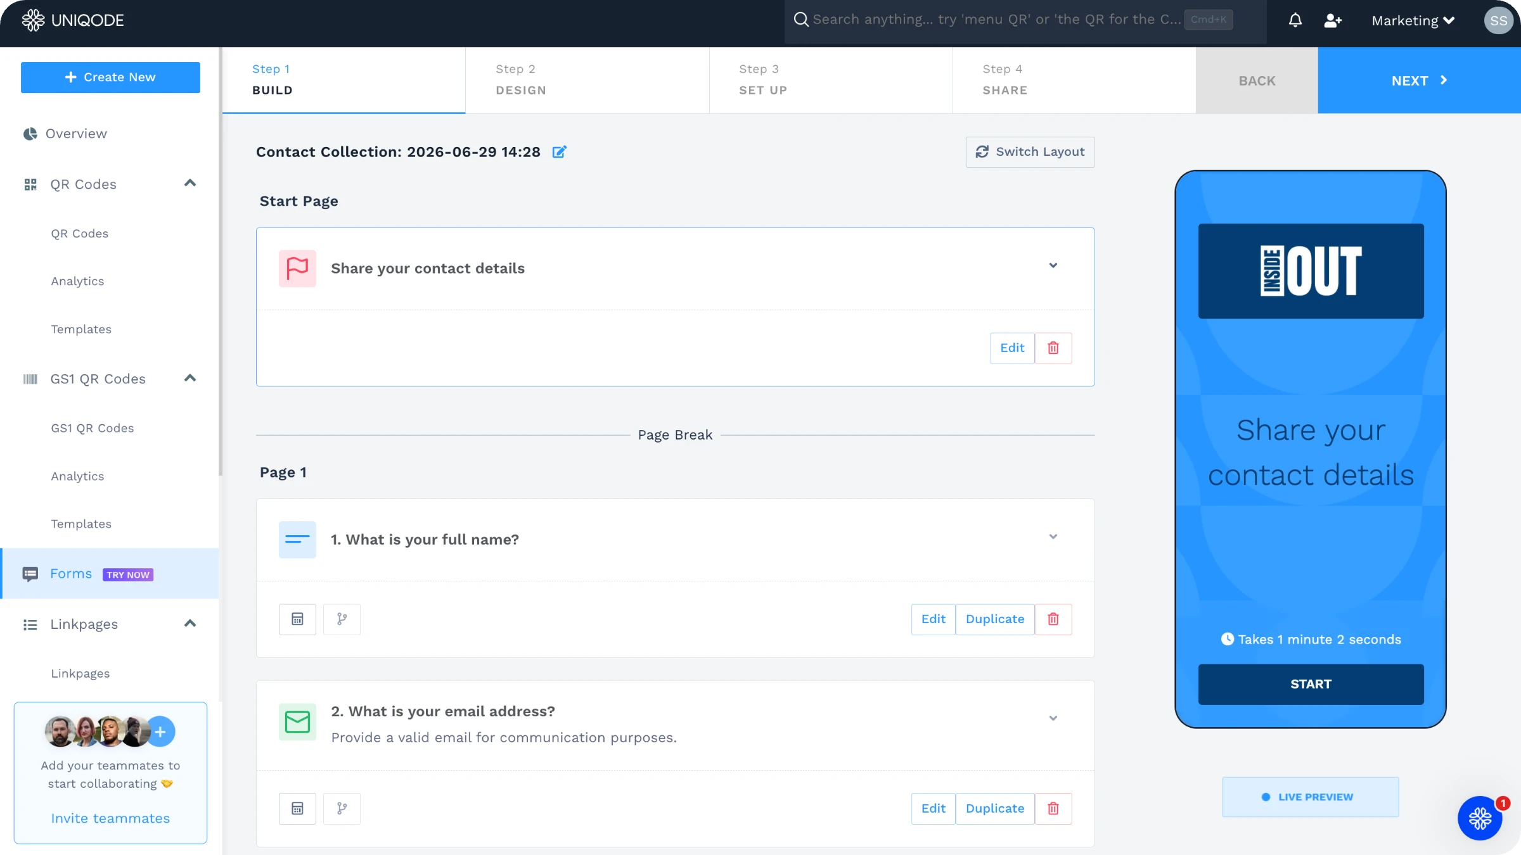Delete the full name question
This screenshot has height=855, width=1521.
(x=1053, y=619)
